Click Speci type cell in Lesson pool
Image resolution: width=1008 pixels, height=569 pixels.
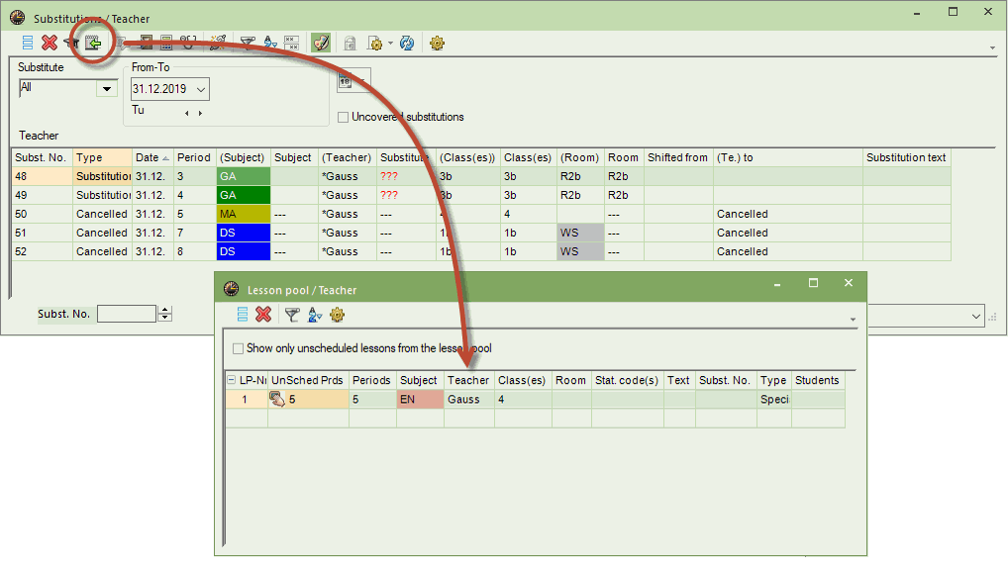(774, 400)
